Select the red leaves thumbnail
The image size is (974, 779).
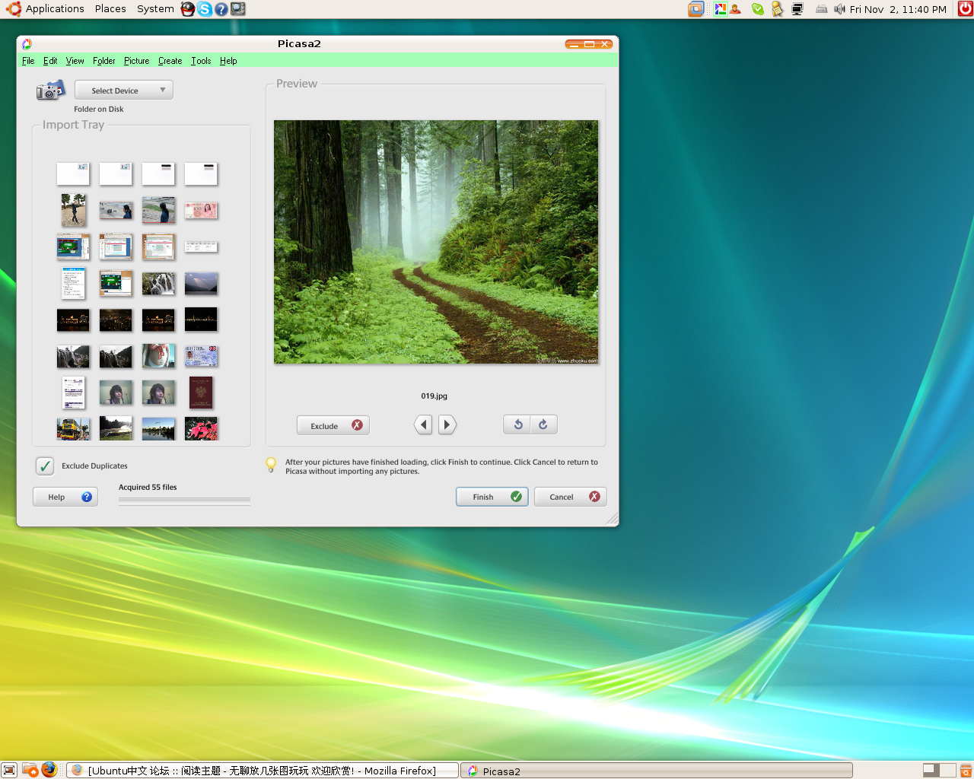tap(201, 428)
